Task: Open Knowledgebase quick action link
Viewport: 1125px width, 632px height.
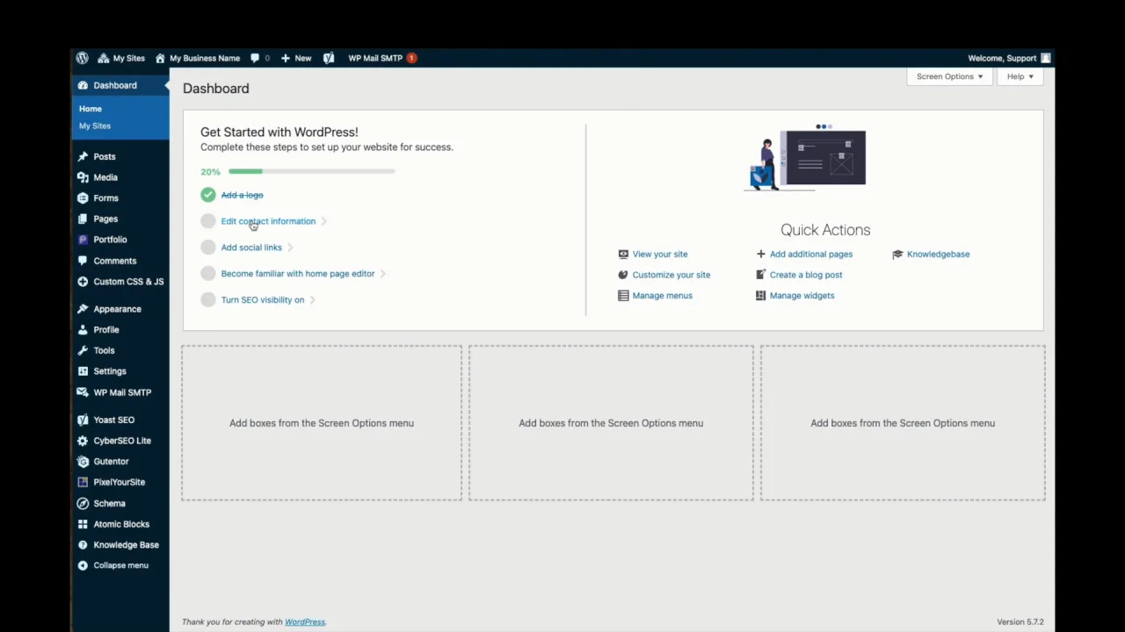Action: click(939, 254)
